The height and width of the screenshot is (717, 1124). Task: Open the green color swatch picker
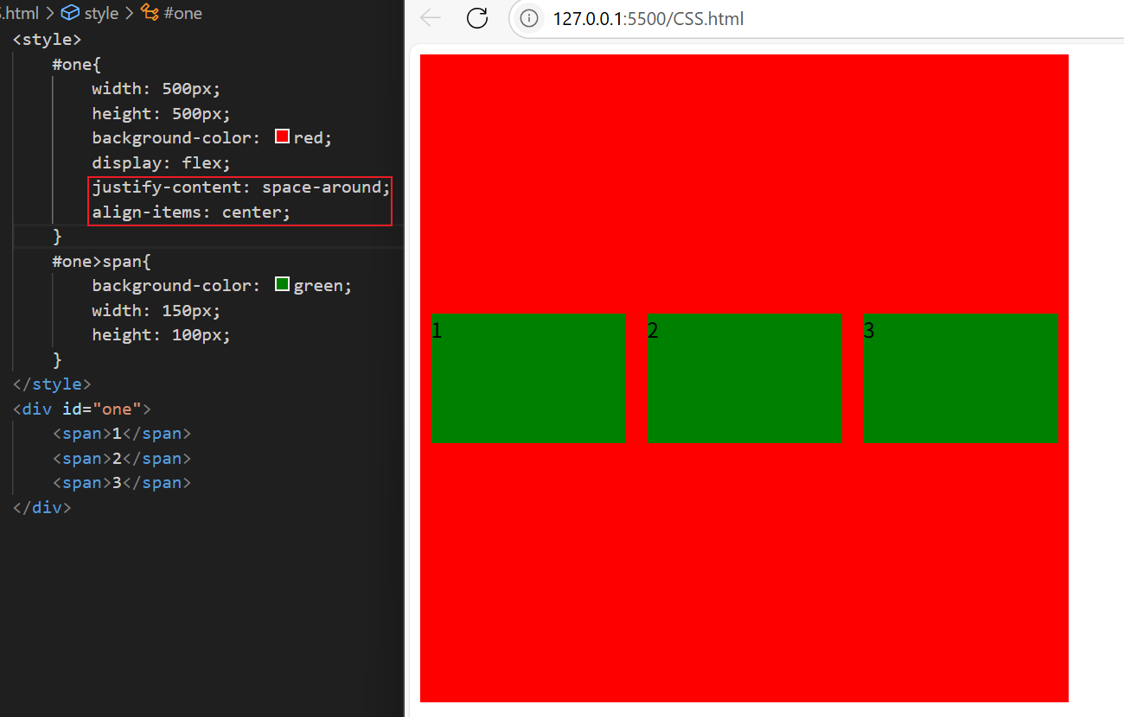point(282,284)
